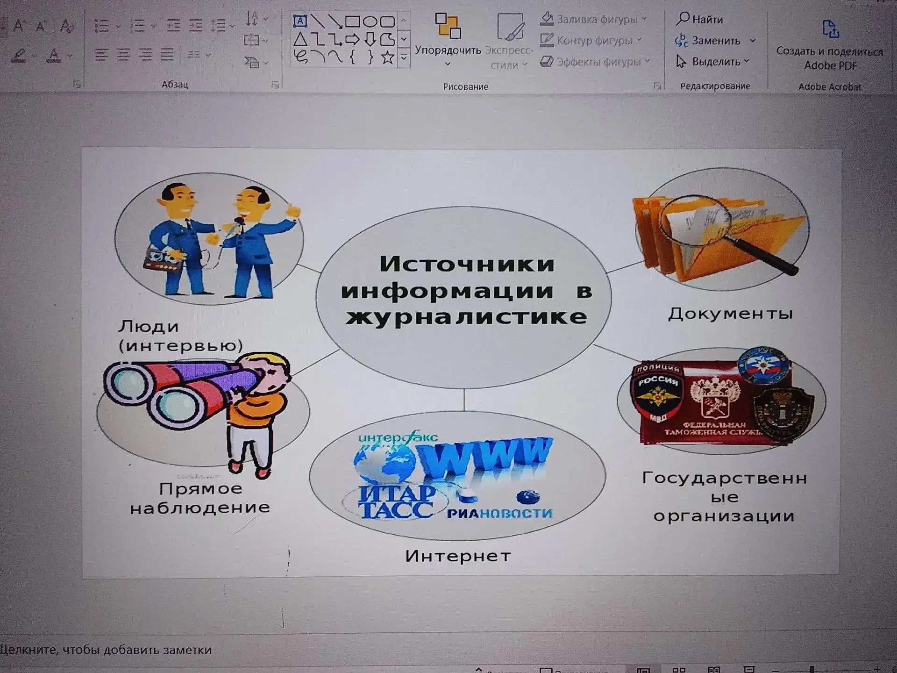Switch to Reading view icon
The height and width of the screenshot is (673, 897).
tap(714, 670)
